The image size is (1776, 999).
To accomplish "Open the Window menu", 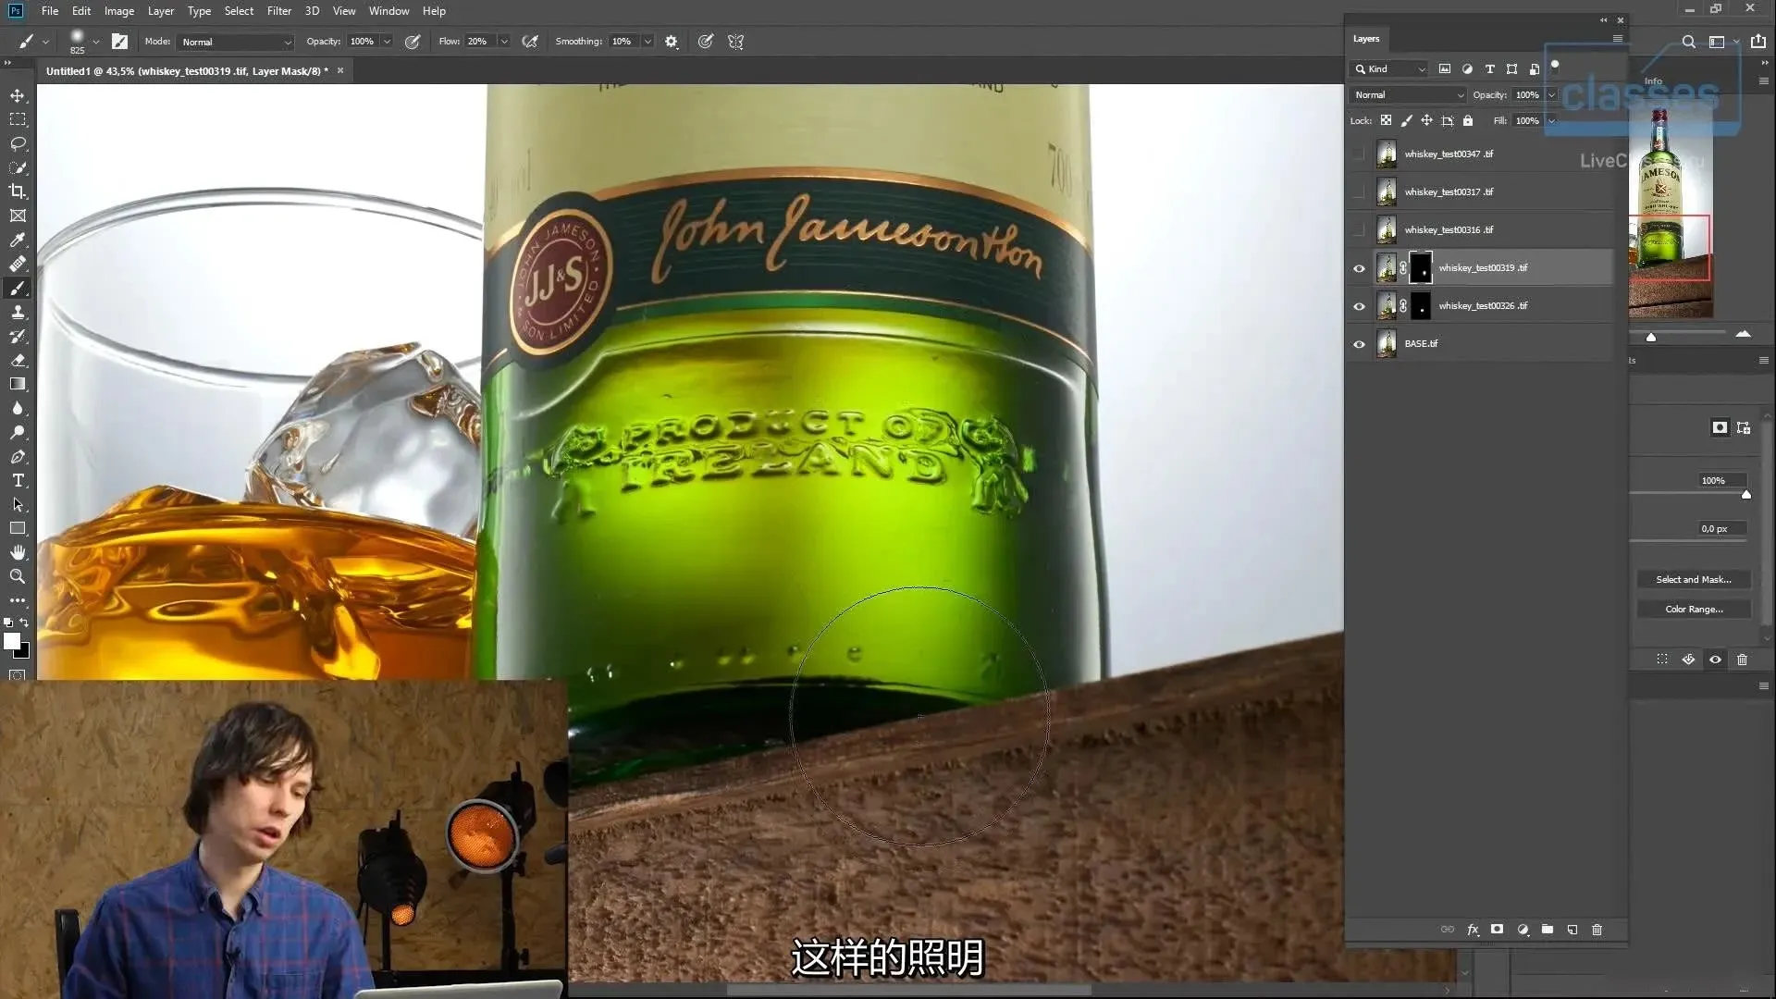I will pyautogui.click(x=388, y=11).
